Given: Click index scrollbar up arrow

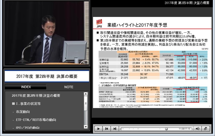Looking at the screenshot, I should 86,94.
